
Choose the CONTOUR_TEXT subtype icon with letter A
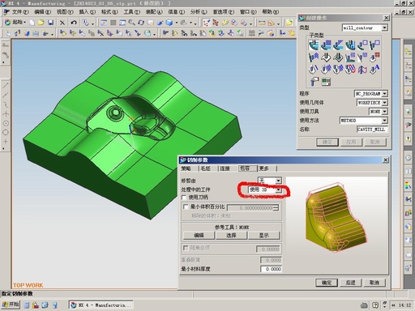[x=374, y=69]
